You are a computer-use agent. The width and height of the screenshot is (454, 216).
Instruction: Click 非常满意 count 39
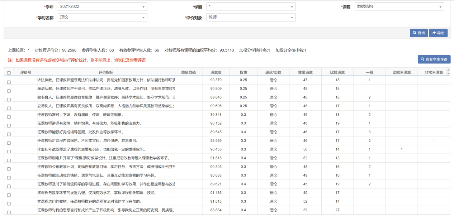tap(305, 210)
